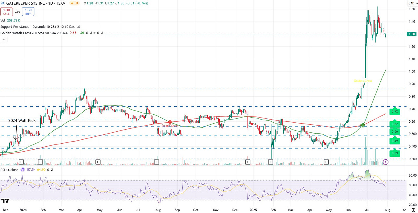
Task: Click the earnings E marker near May 2025
Action: [x=326, y=162]
